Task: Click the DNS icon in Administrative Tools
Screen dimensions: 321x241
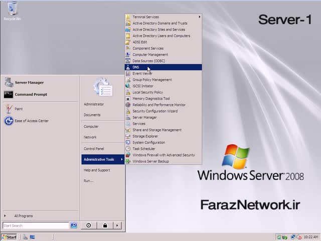Action: 128,67
